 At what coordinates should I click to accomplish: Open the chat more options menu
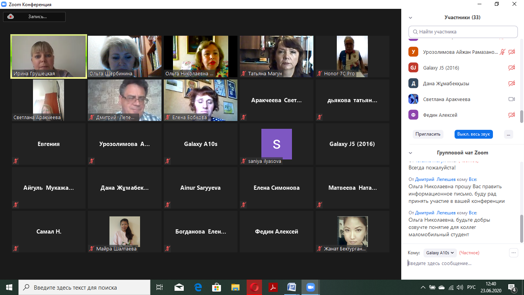click(x=513, y=253)
